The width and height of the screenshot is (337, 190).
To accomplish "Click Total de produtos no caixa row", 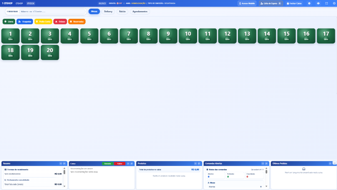I will pos(169,169).
